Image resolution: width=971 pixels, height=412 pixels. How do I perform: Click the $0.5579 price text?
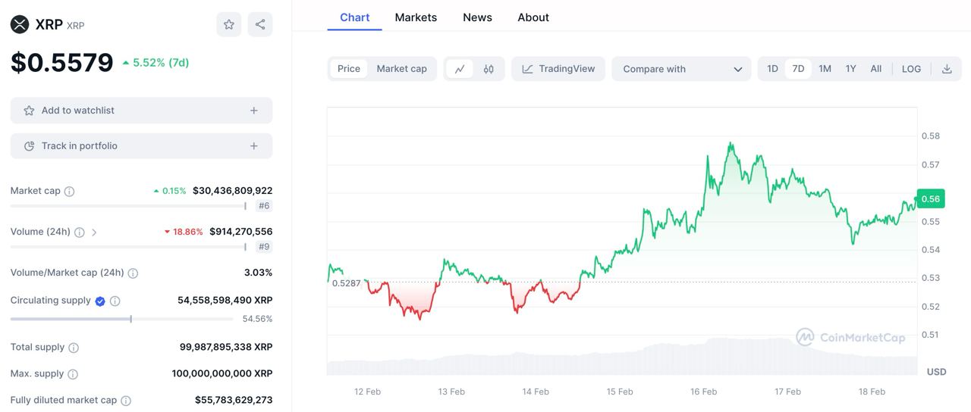(61, 62)
